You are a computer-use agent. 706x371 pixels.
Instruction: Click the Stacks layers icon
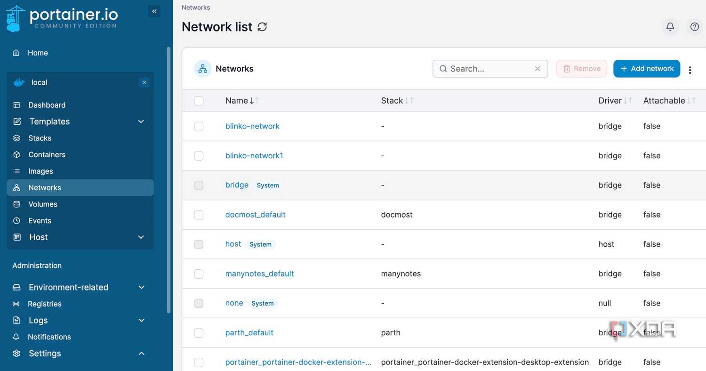(x=17, y=138)
